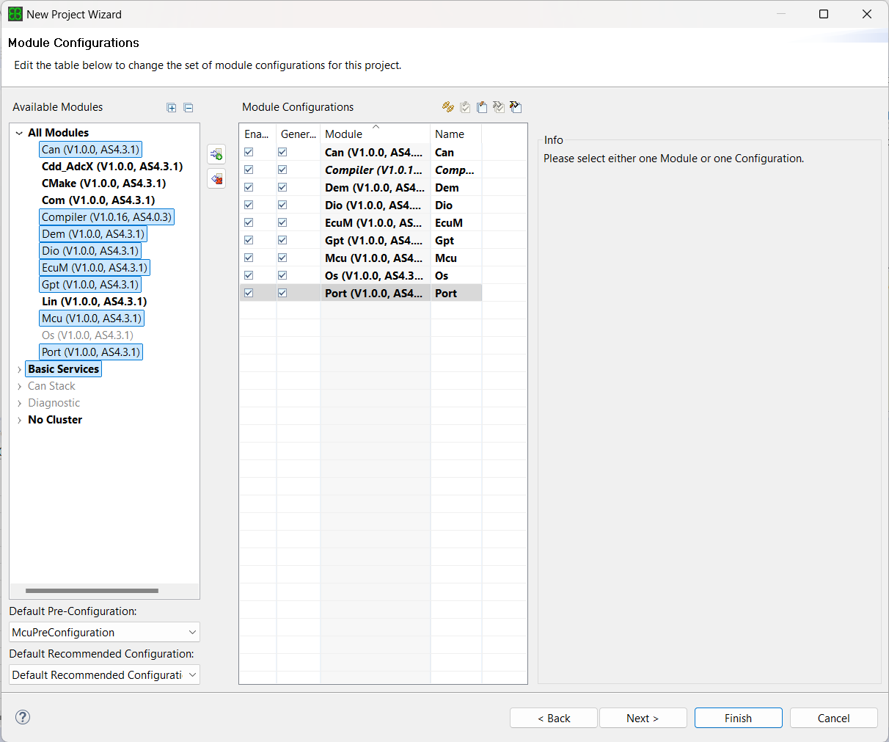Viewport: 889px width, 742px height.
Task: Toggle the Enable checkbox for EcuM row
Action: click(x=249, y=222)
